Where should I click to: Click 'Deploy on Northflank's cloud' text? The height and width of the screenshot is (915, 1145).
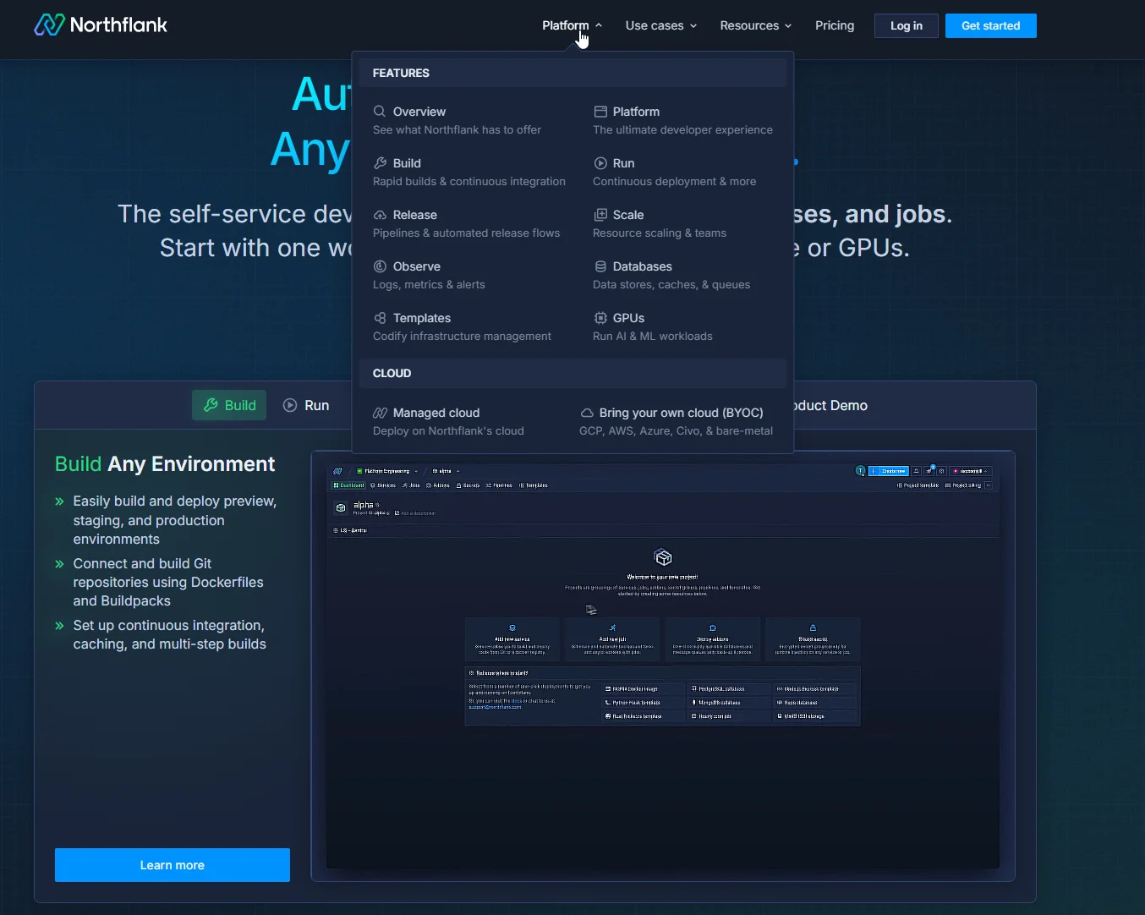pos(448,430)
